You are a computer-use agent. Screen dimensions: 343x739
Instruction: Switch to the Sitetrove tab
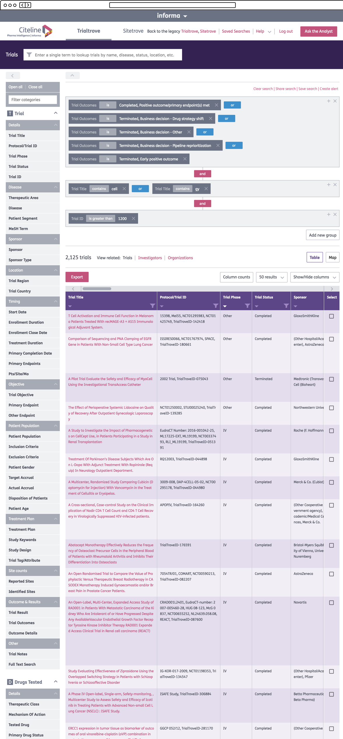click(133, 31)
